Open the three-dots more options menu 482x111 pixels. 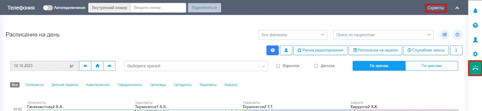(x=456, y=50)
